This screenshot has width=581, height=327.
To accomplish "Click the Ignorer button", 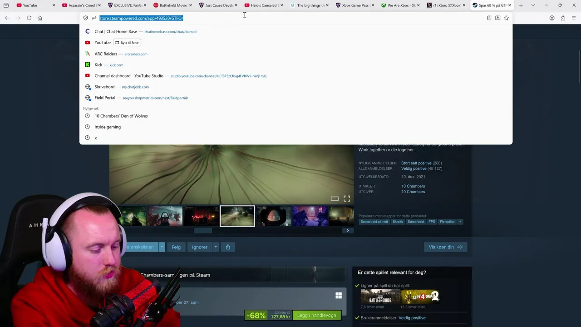I will coord(200,247).
